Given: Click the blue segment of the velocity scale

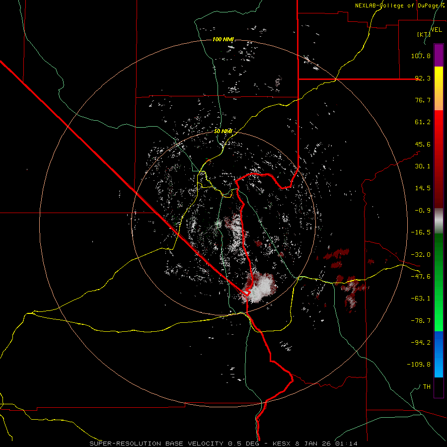Looking at the screenshot, I should point(439,354).
